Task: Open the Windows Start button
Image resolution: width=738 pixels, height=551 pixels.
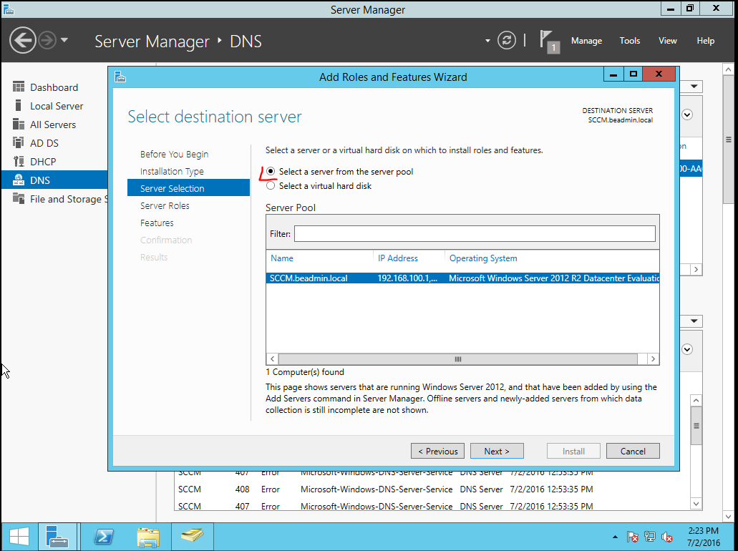Action: 19,537
